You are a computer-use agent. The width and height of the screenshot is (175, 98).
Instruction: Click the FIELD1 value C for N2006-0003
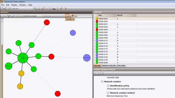[118, 19]
